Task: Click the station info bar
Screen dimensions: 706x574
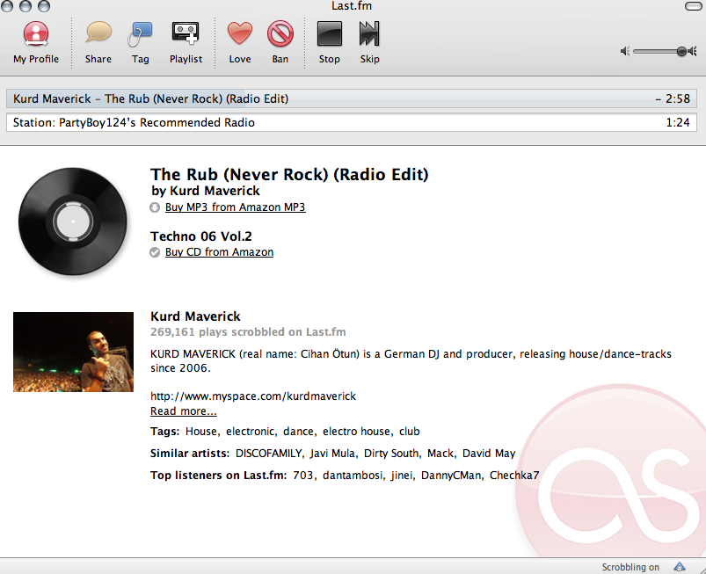Action: click(351, 122)
